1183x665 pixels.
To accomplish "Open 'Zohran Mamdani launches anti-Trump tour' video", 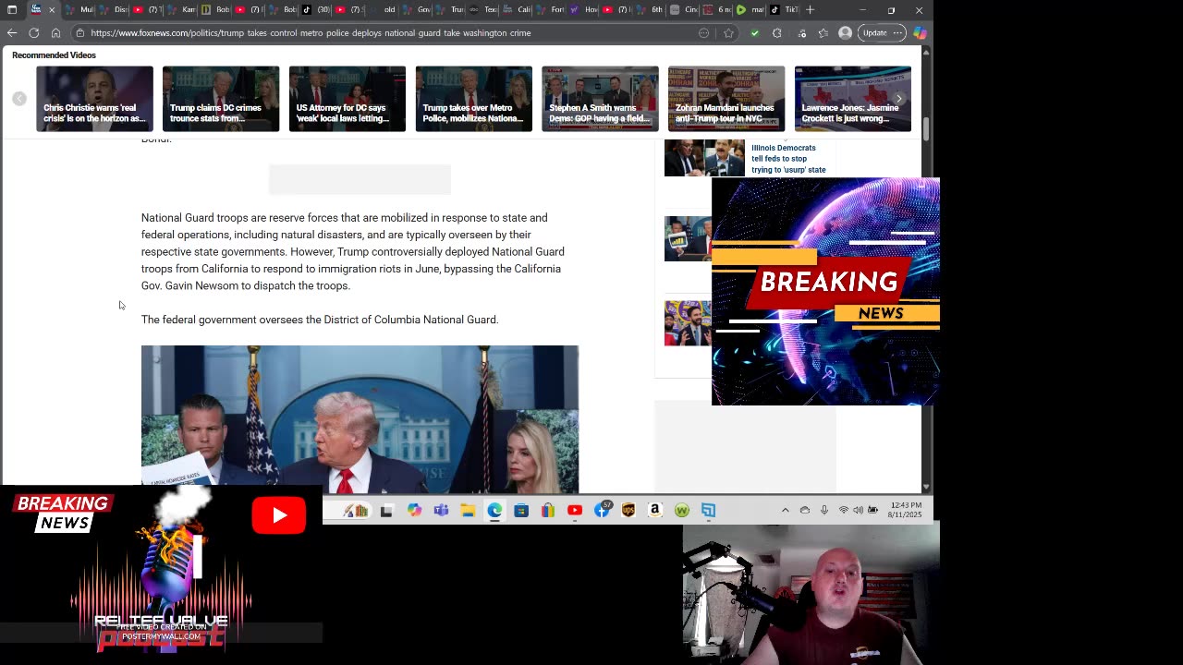I will click(726, 99).
